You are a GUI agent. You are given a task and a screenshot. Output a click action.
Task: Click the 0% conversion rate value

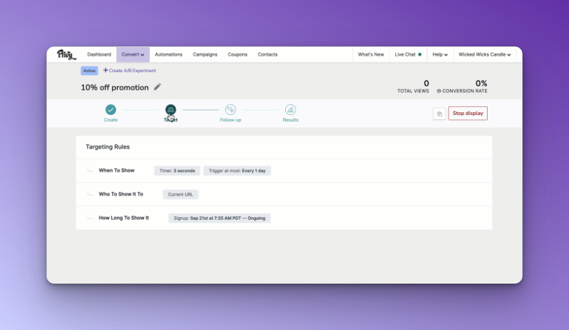pos(481,83)
